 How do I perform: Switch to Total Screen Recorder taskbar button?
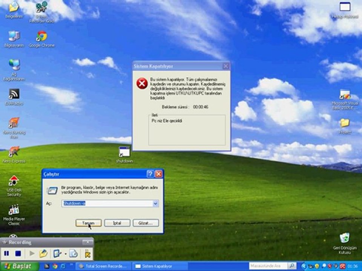(103, 266)
